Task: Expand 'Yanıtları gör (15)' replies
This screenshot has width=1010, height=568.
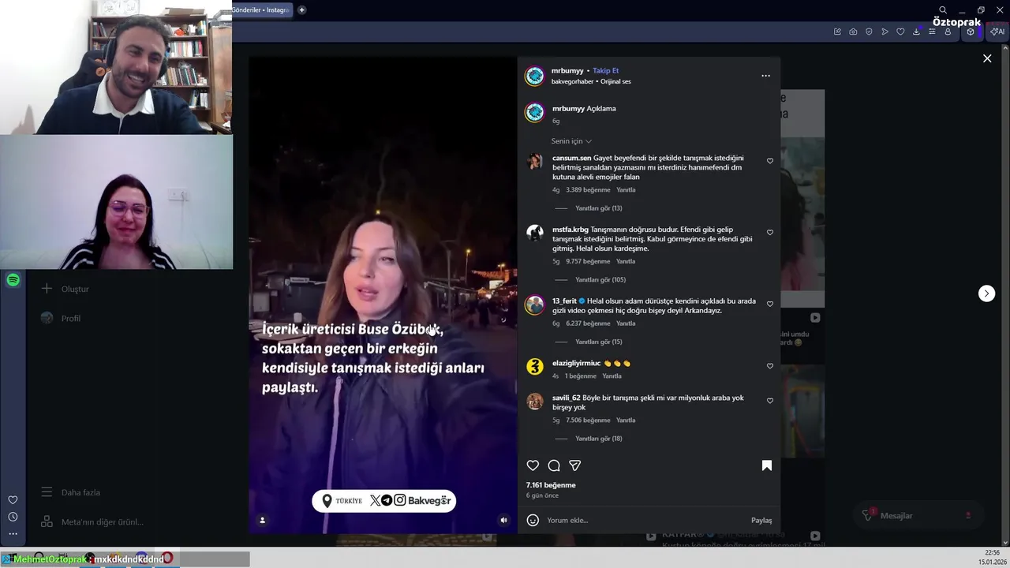Action: [598, 342]
